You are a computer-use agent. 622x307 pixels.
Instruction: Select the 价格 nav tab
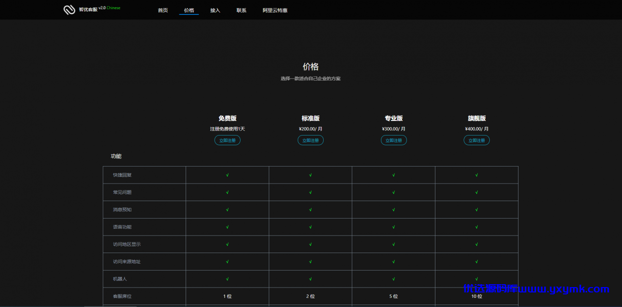[x=189, y=10]
